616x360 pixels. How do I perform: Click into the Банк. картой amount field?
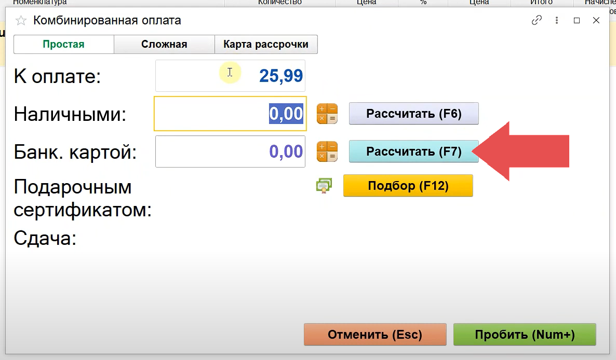tap(230, 151)
